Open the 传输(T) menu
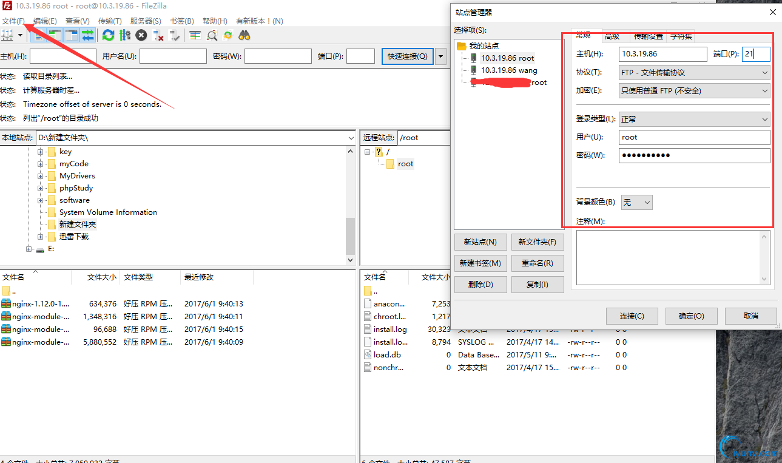 point(110,21)
